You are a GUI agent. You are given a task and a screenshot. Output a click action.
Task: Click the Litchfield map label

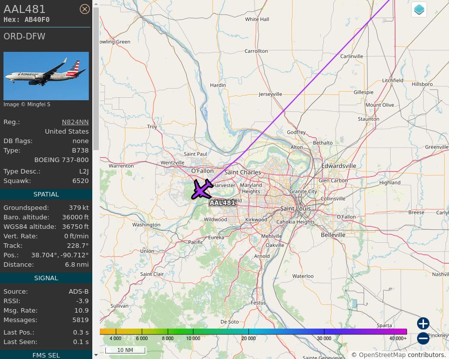(x=393, y=80)
